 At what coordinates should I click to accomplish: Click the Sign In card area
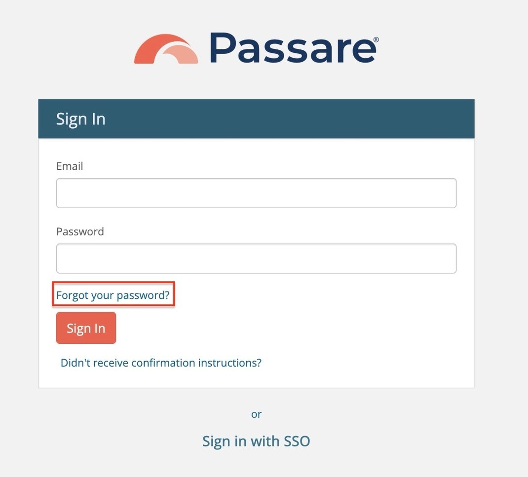click(x=256, y=242)
